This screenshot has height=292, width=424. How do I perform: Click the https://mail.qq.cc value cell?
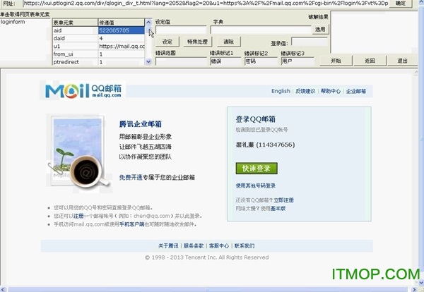point(122,46)
